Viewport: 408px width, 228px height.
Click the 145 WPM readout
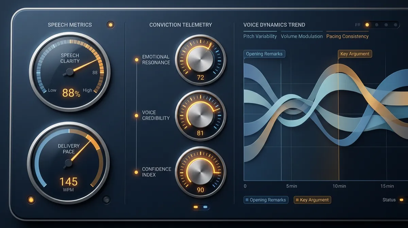[x=68, y=182]
